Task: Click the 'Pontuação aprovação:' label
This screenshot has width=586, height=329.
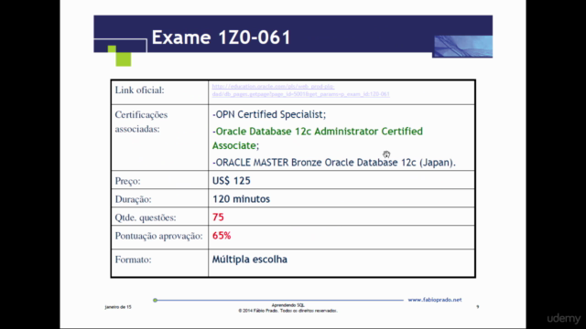Action: tap(158, 236)
